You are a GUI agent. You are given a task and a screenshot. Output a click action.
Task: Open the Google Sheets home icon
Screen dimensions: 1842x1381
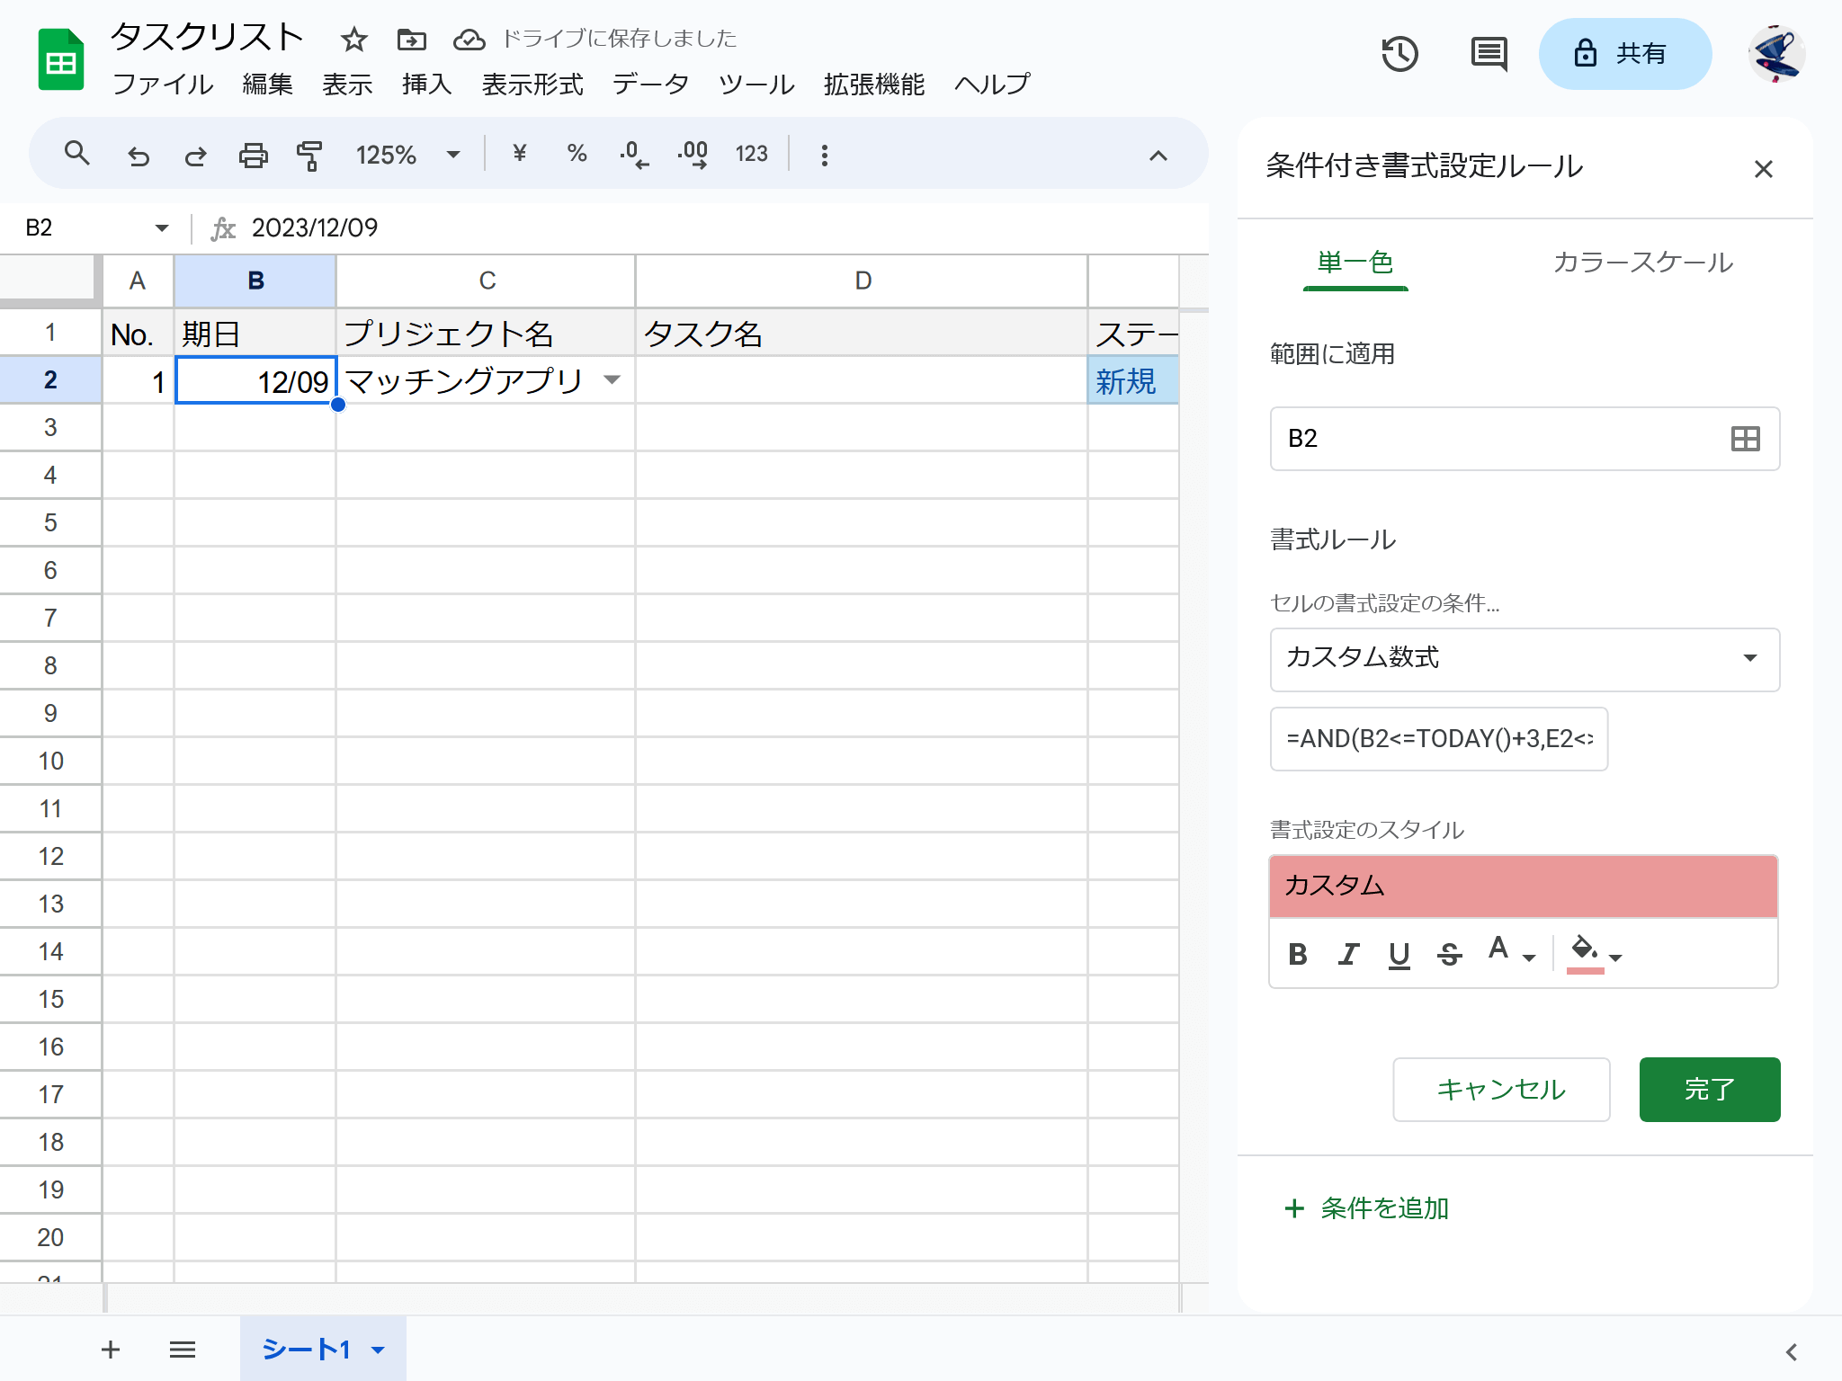pos(61,60)
